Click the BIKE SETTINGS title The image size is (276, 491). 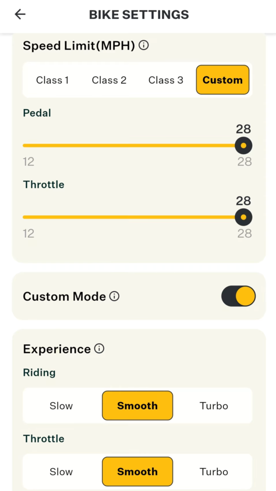139,14
